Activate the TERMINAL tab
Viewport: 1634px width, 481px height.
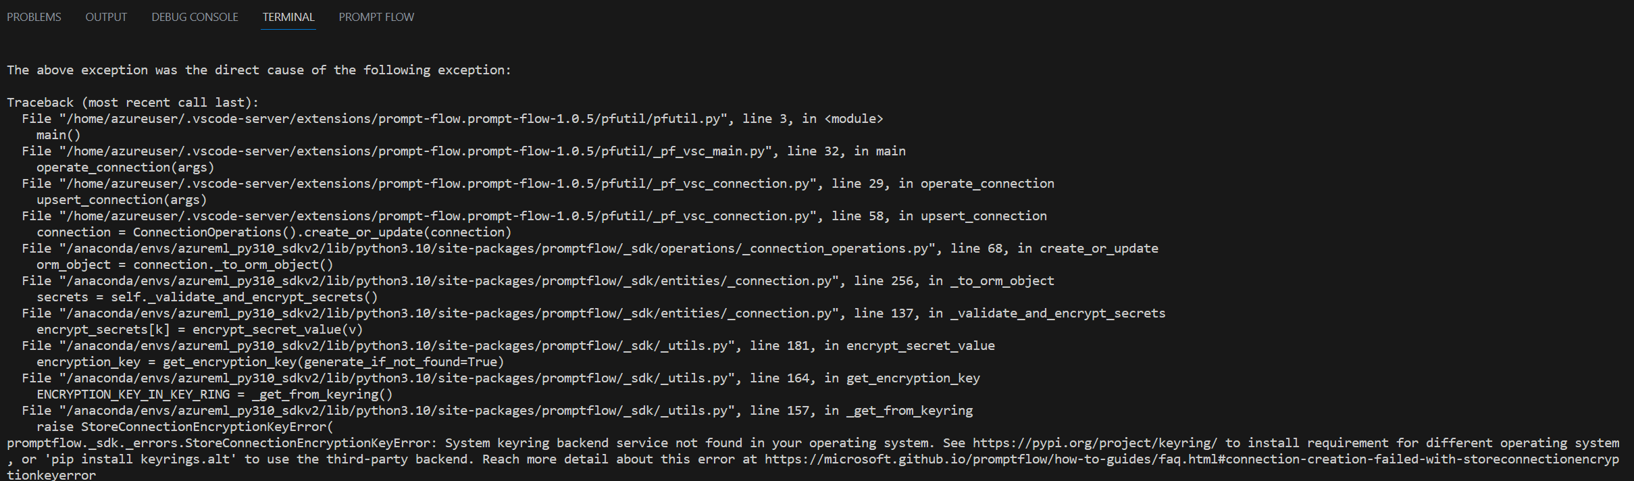[288, 16]
